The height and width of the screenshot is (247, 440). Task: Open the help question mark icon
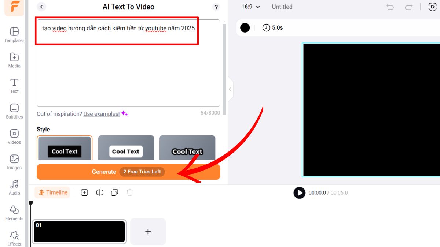click(x=216, y=7)
